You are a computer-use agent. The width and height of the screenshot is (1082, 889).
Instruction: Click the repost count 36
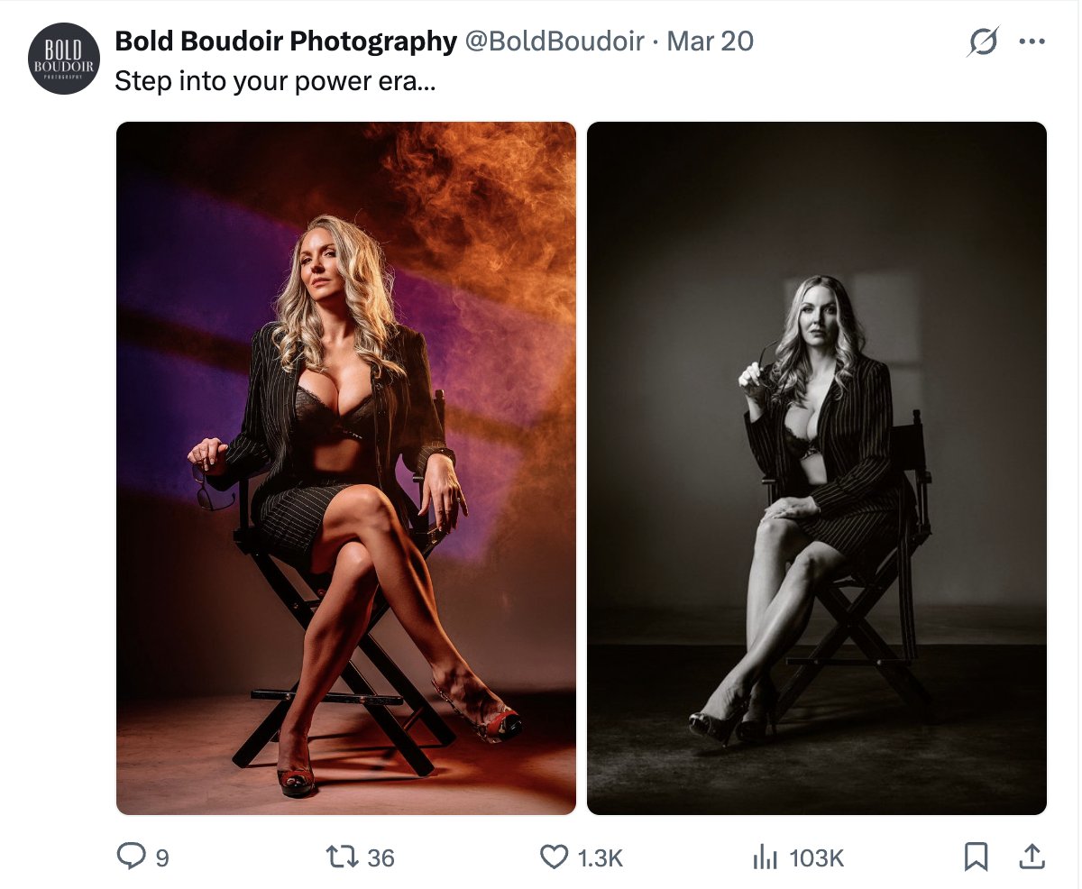[381, 858]
